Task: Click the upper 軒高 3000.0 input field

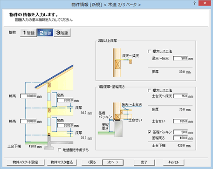Action: click(x=28, y=96)
